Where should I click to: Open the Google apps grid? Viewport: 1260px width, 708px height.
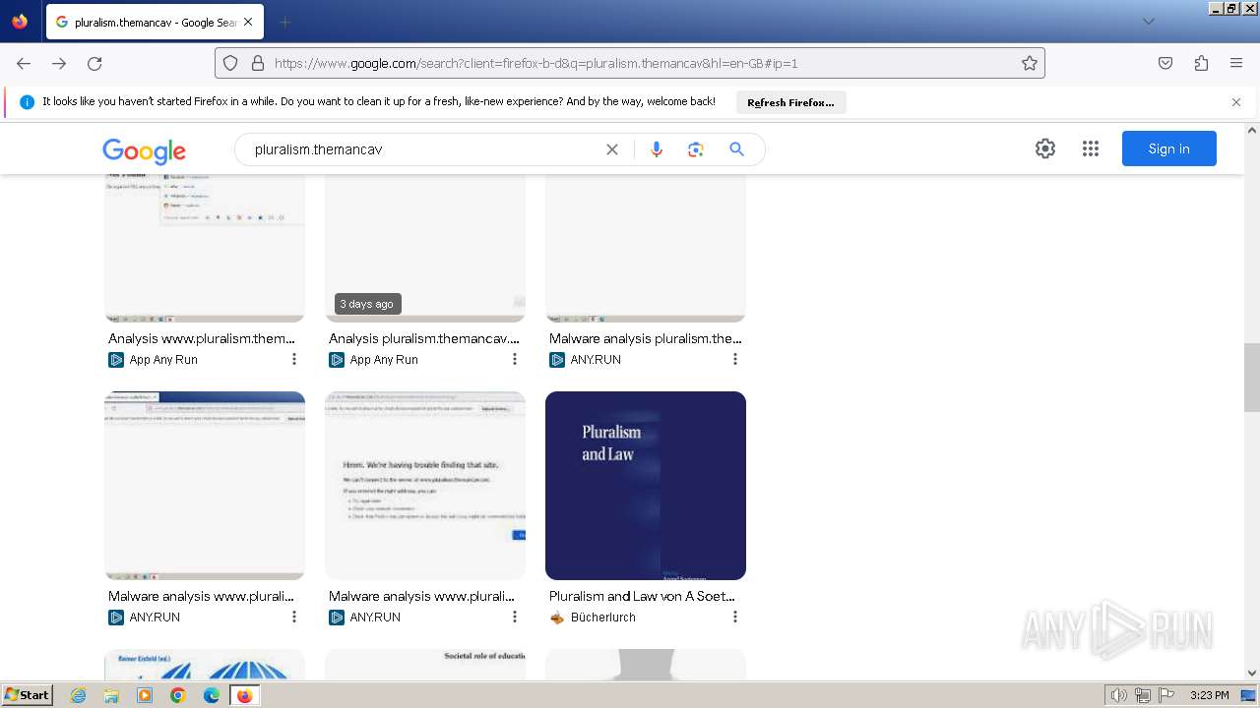pyautogui.click(x=1091, y=148)
